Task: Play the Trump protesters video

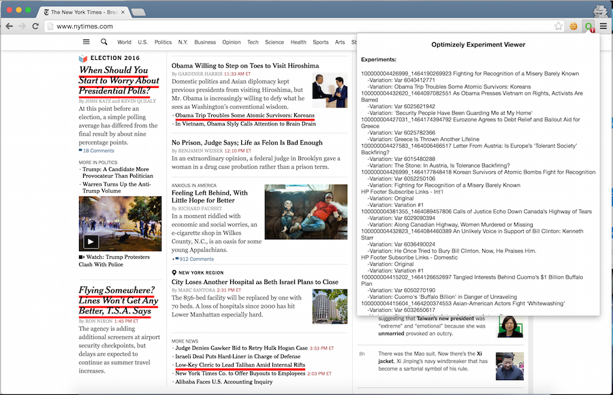Action: click(x=91, y=242)
